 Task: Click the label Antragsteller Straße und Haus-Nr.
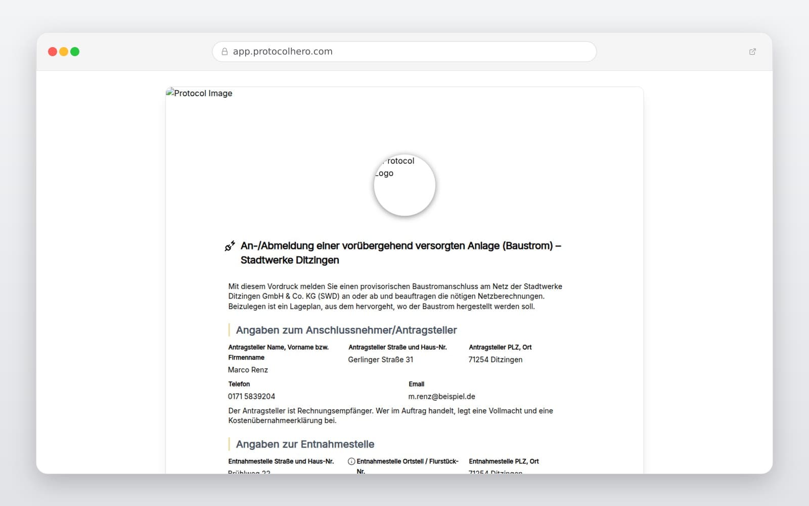(x=397, y=347)
